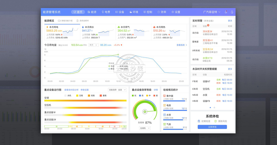This screenshot has height=145, width=277.
Task: Switch to second page dot of reminders
Action: (214, 108)
